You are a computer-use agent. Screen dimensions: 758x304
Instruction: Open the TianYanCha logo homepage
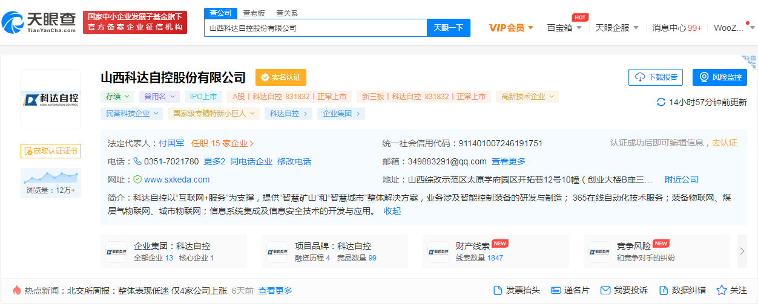[x=39, y=22]
